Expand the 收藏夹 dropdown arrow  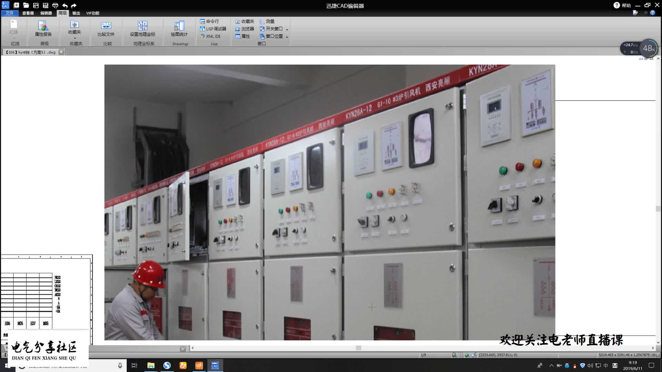(x=74, y=38)
